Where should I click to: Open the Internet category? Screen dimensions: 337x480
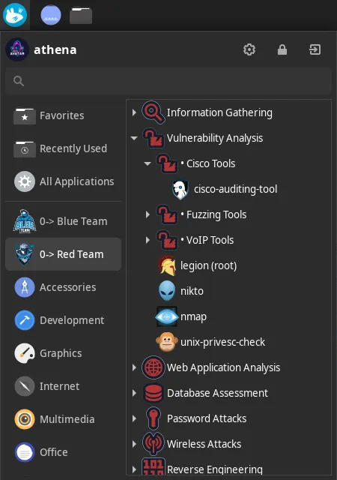tap(64, 386)
